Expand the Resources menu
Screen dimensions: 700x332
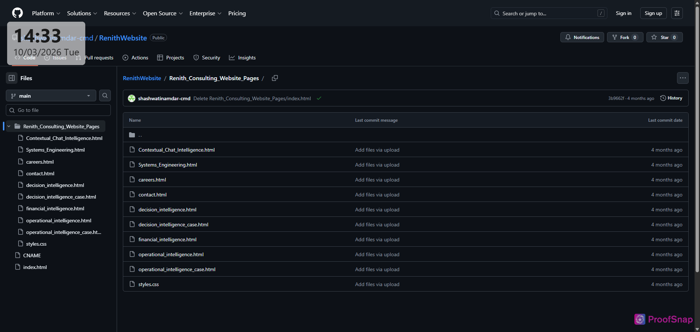coord(120,13)
